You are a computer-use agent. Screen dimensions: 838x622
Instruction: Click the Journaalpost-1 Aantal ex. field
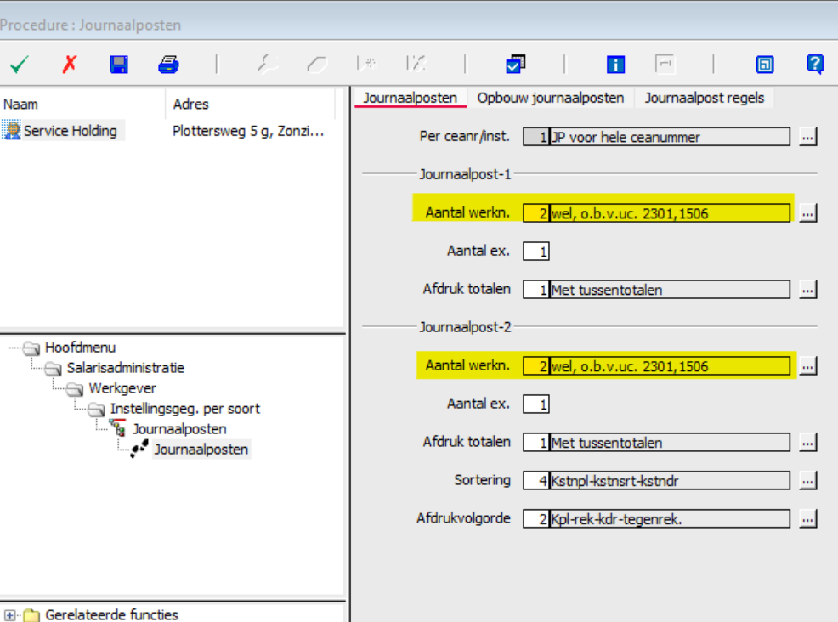click(x=536, y=252)
